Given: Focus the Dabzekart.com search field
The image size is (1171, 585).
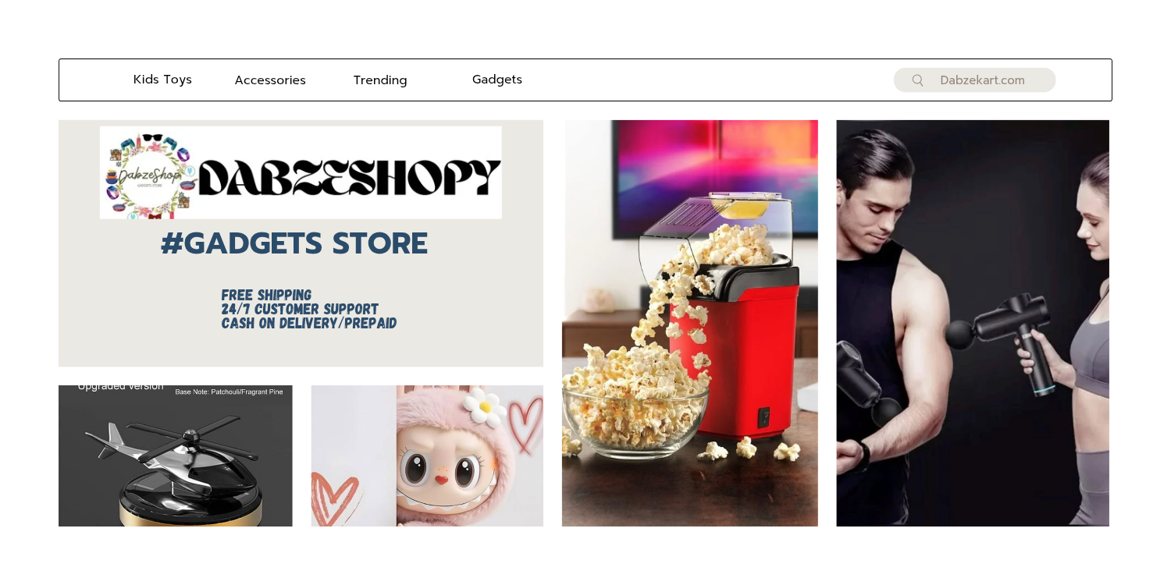Looking at the screenshot, I should click(x=974, y=80).
